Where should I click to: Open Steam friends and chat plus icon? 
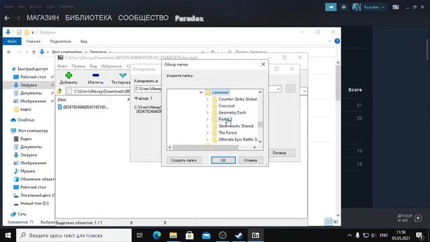[x=418, y=218]
